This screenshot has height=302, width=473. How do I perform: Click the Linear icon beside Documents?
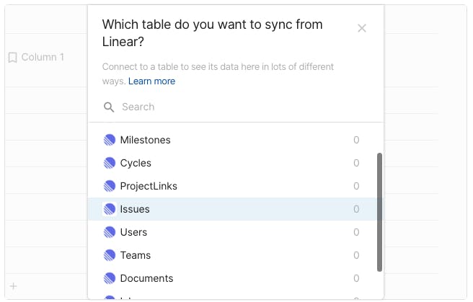click(x=110, y=278)
